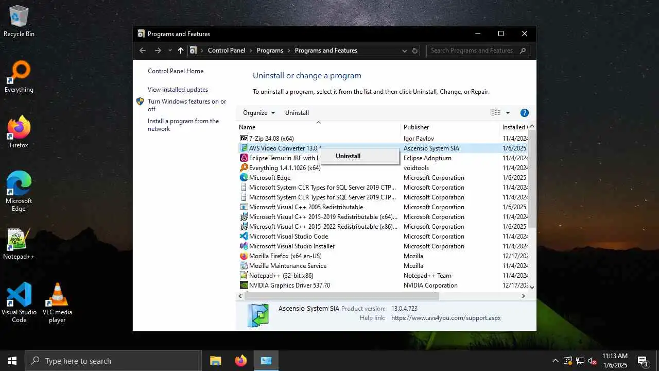This screenshot has width=659, height=371.
Task: Open View installed updates link
Action: tap(178, 90)
